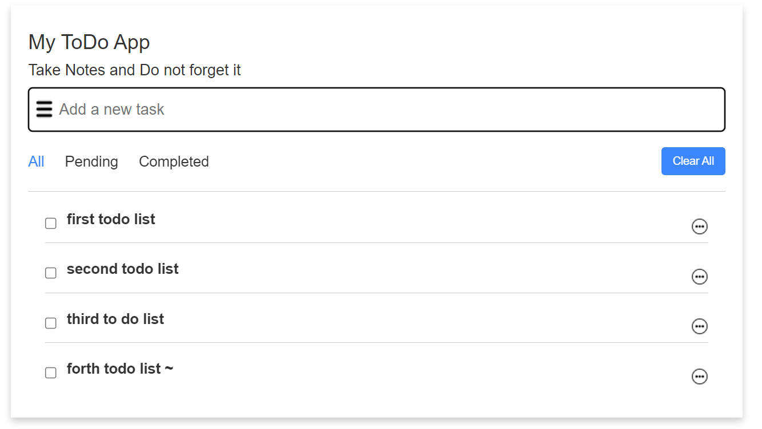Mark second todo list as completed
The image size is (762, 429).
[51, 273]
